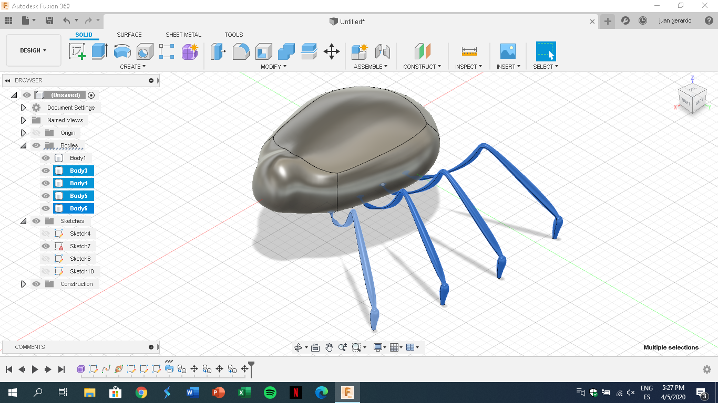The width and height of the screenshot is (718, 403).
Task: Select the Pan tool in the navigation bar
Action: 329,347
